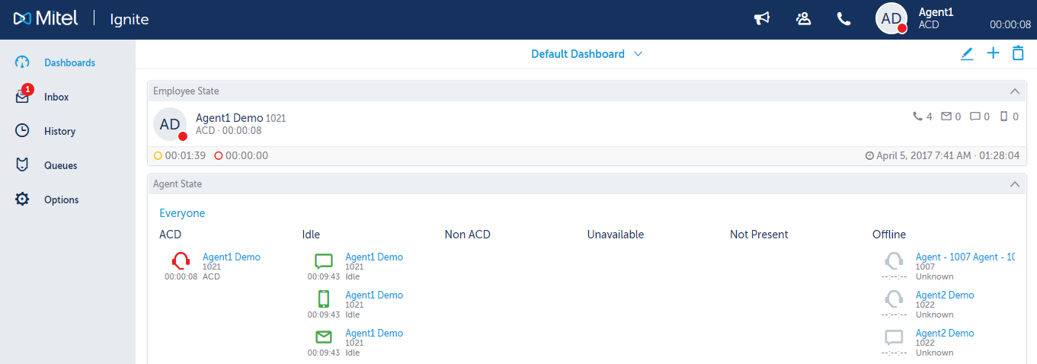The width and height of the screenshot is (1037, 364).
Task: Open the Default Dashboard dropdown
Action: [587, 54]
